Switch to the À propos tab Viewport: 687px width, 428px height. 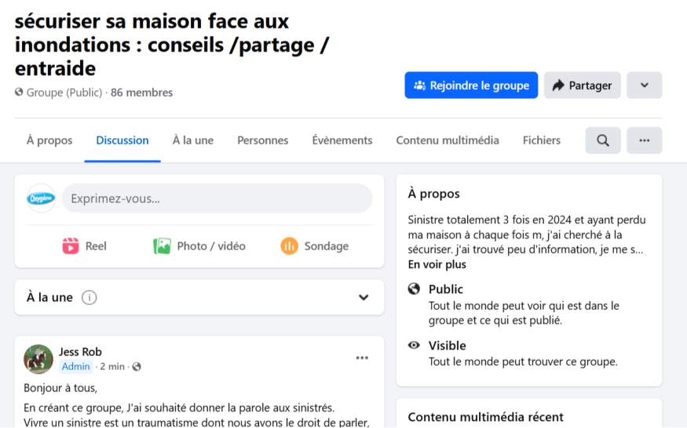tap(49, 140)
